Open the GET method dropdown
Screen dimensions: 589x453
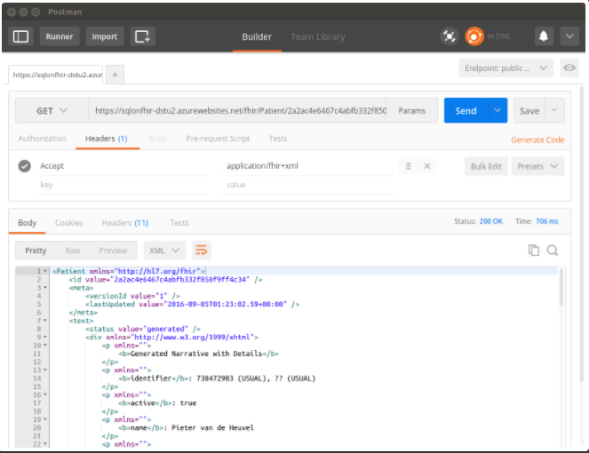(52, 111)
